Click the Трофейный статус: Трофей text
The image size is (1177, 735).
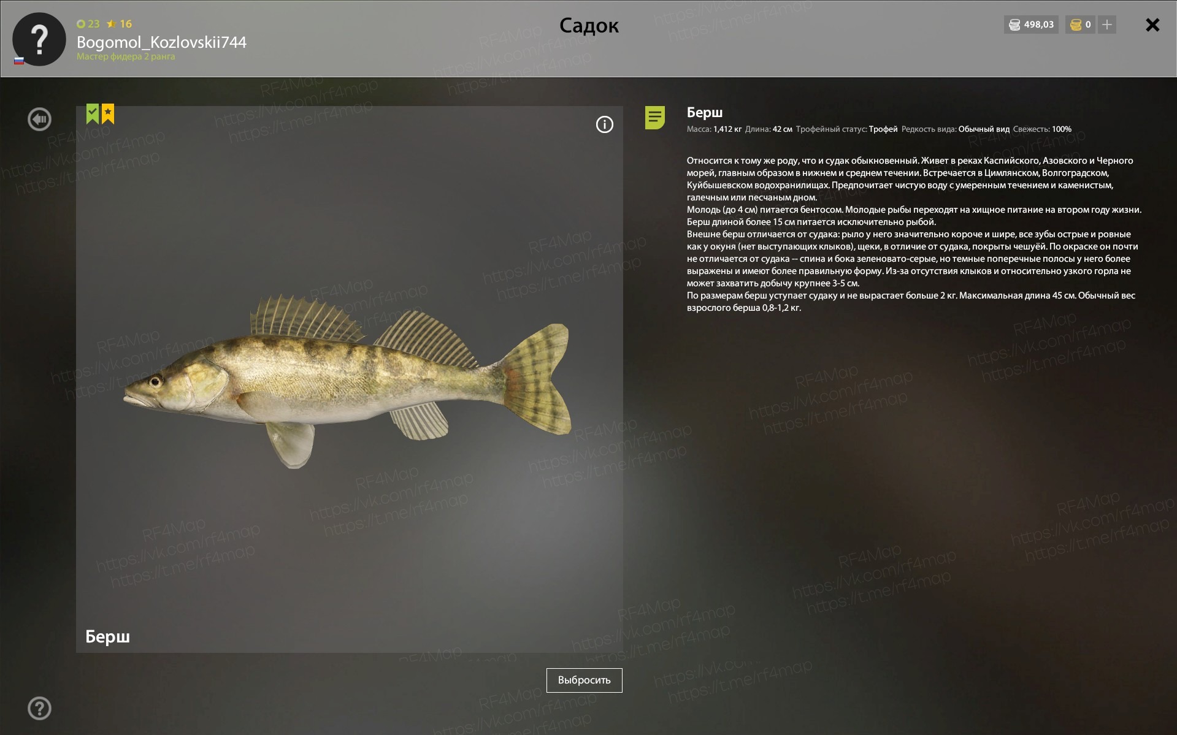[x=846, y=129]
